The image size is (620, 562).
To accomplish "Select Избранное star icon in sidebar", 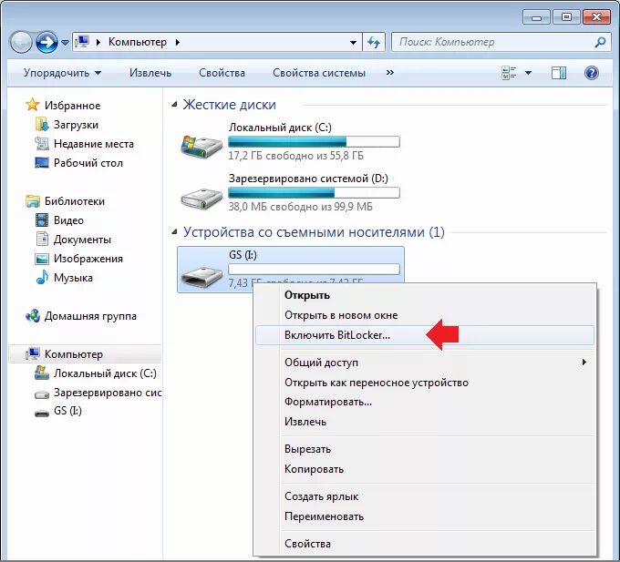I will click(33, 105).
